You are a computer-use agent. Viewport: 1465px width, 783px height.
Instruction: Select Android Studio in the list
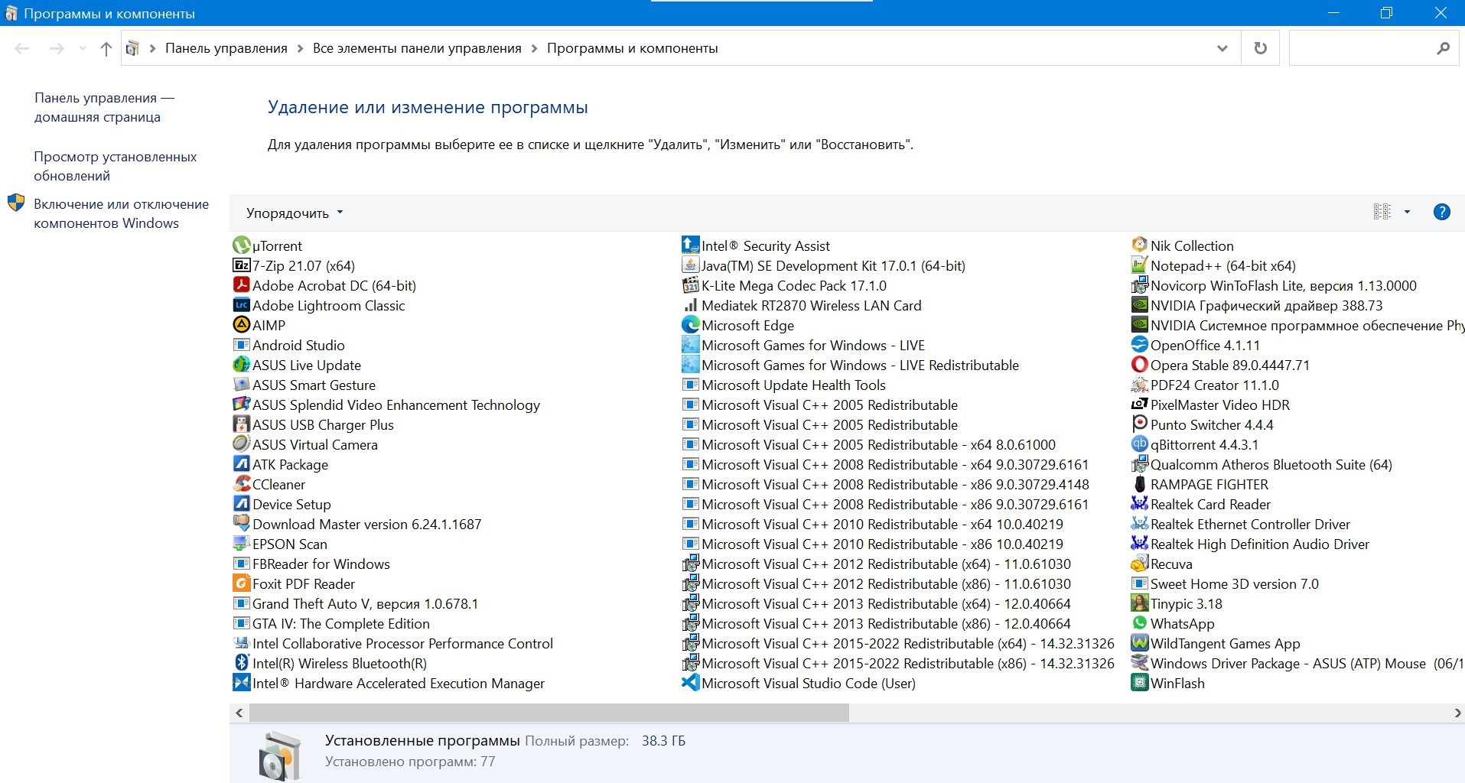pyautogui.click(x=298, y=345)
